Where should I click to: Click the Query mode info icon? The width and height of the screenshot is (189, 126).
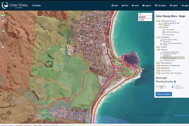pyautogui.click(x=173, y=87)
